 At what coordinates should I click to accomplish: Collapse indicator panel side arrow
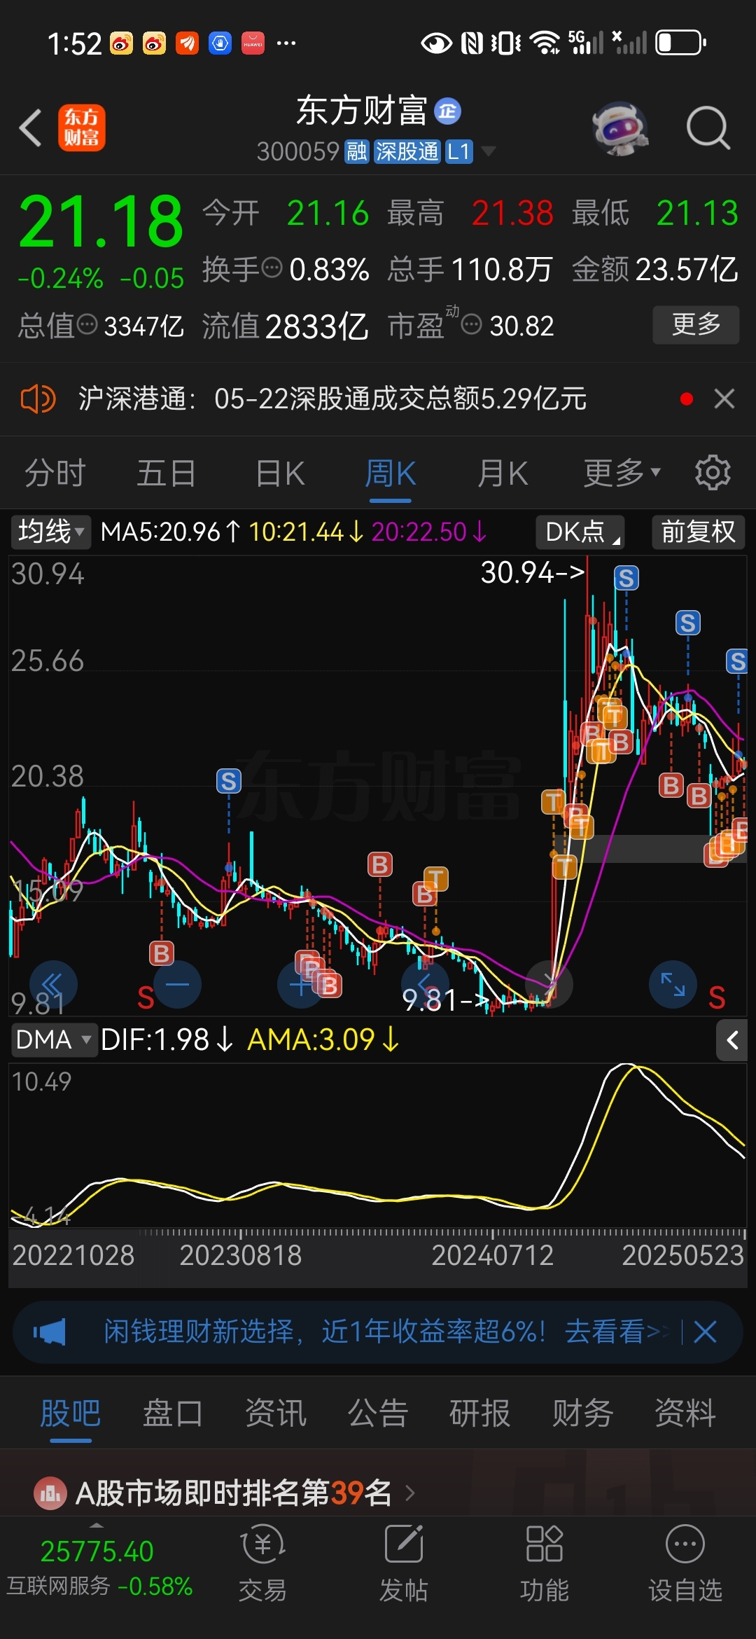coord(732,1040)
